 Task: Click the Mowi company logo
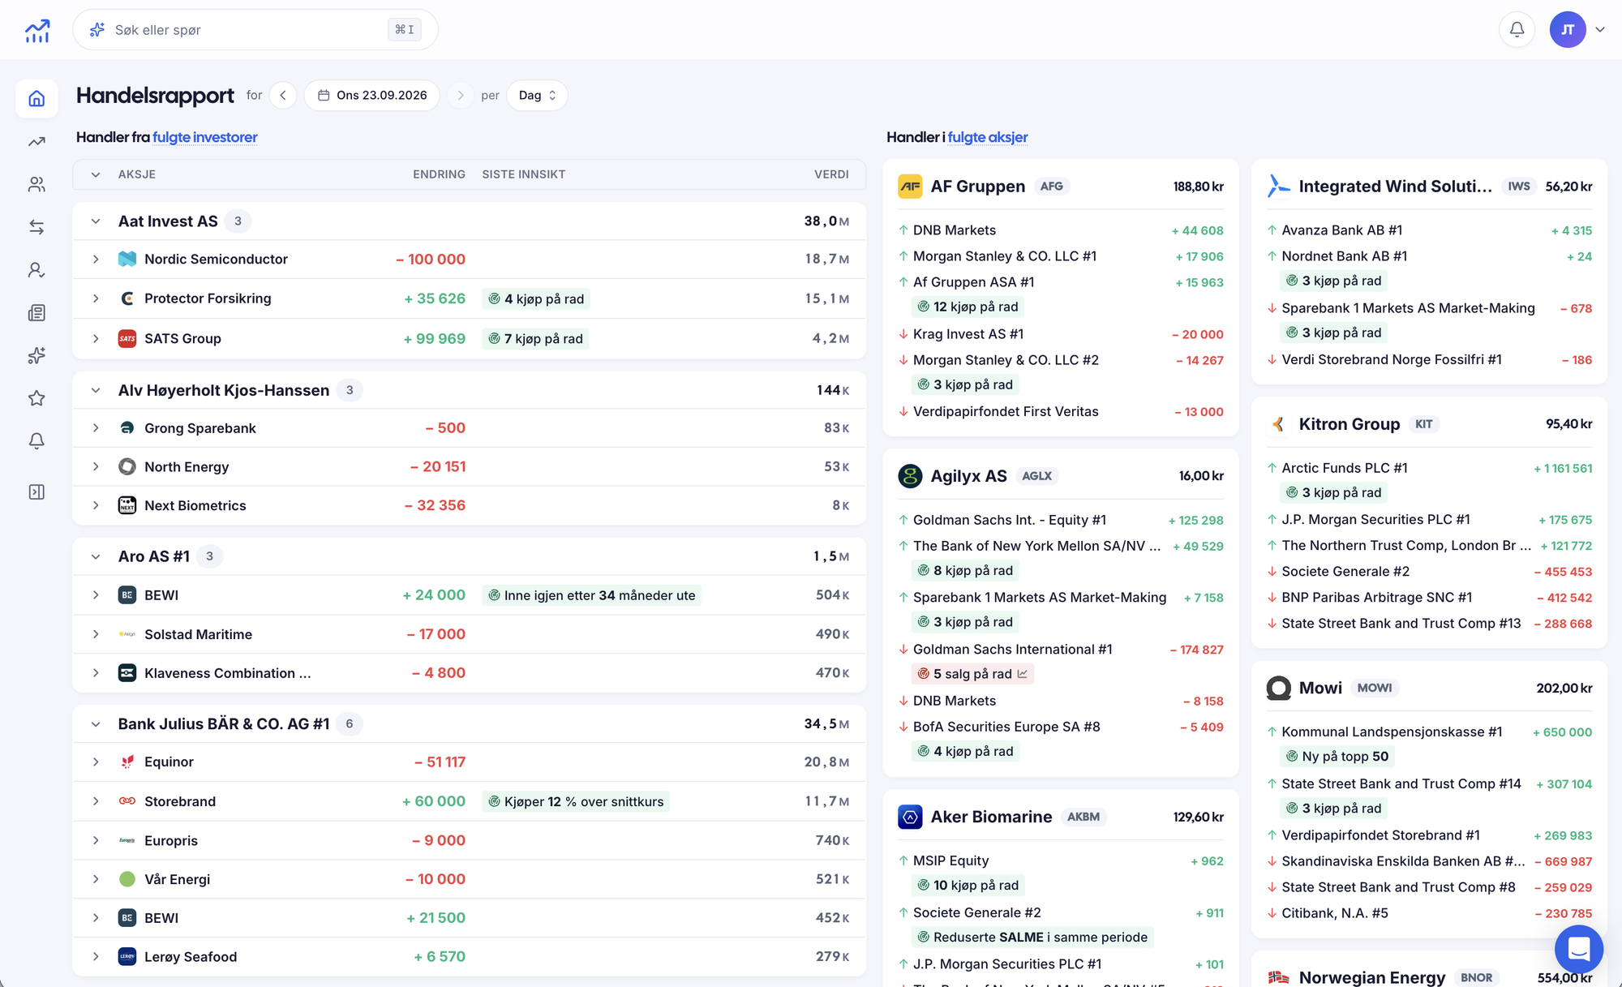pyautogui.click(x=1279, y=688)
